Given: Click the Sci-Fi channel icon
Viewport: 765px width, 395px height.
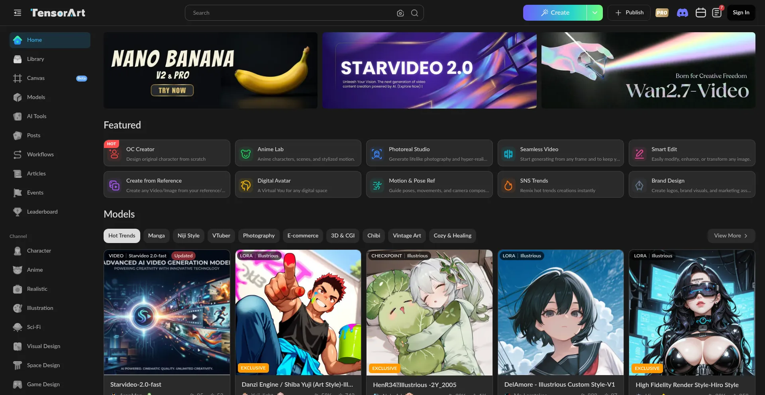Looking at the screenshot, I should point(18,327).
